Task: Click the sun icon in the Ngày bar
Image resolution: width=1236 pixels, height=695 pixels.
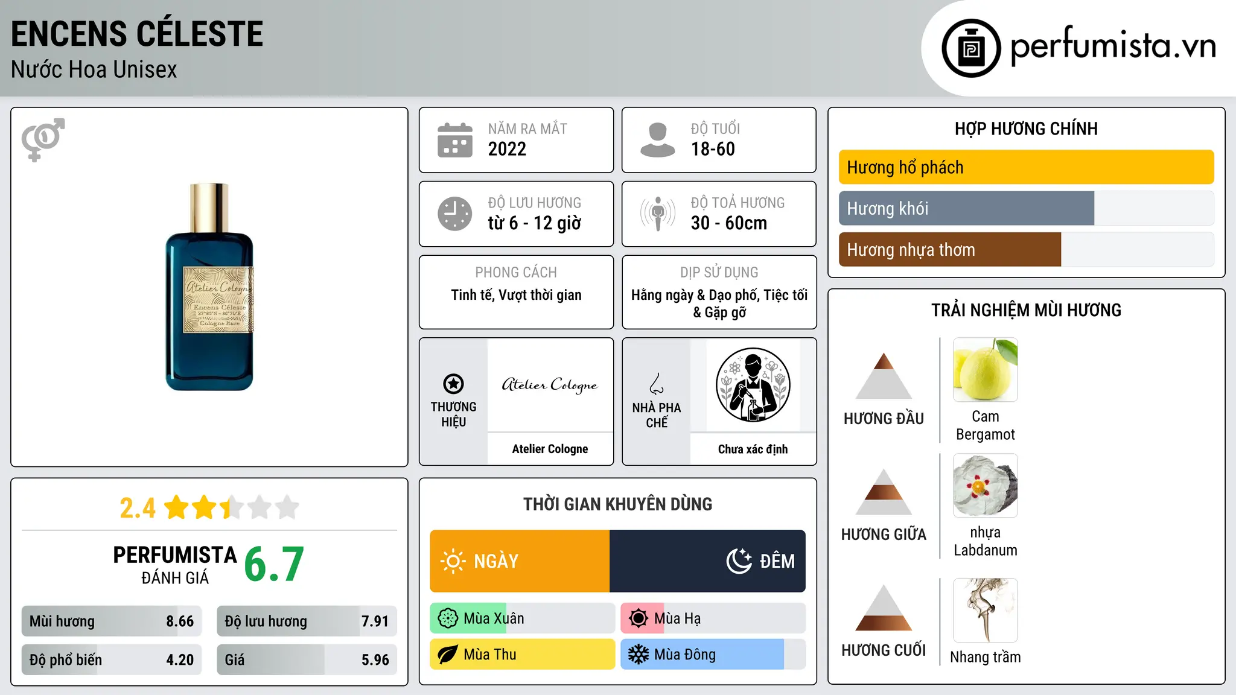Action: 453,561
